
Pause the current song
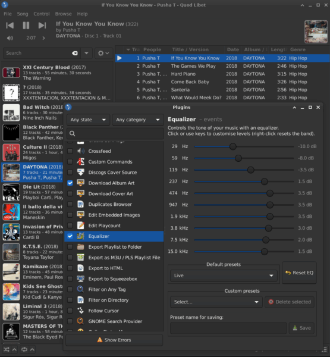(x=26, y=25)
